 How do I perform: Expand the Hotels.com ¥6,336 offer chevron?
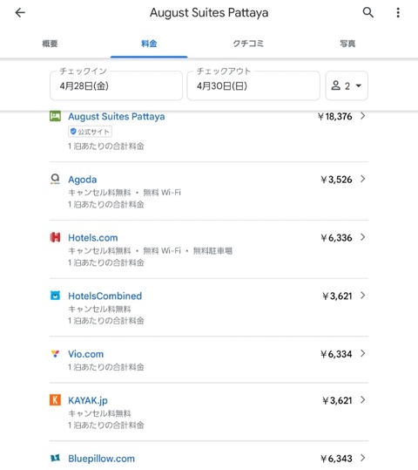coord(363,237)
